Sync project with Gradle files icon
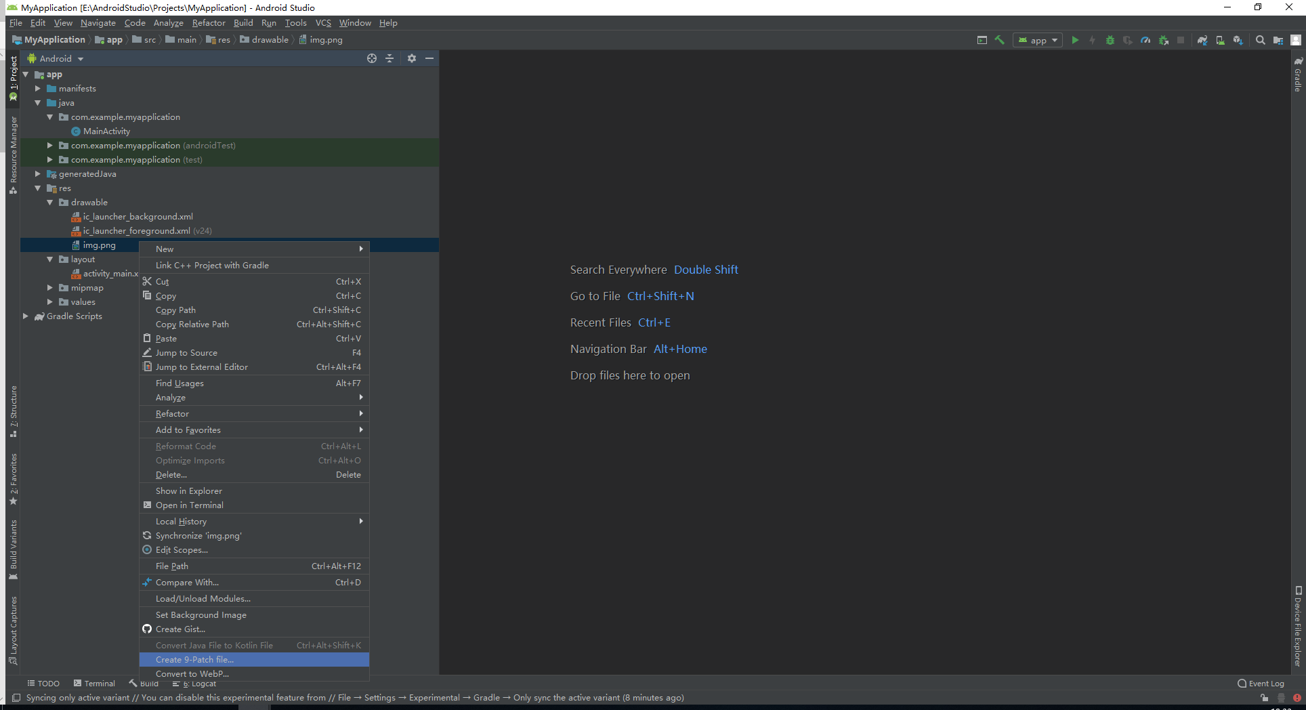The width and height of the screenshot is (1306, 710). [x=1202, y=40]
